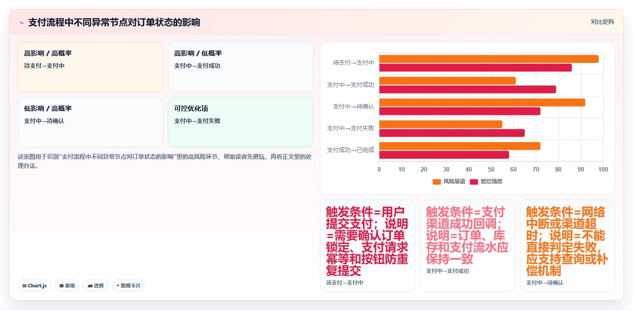Click the Chart.js tag chip
The image size is (633, 310).
[34, 286]
